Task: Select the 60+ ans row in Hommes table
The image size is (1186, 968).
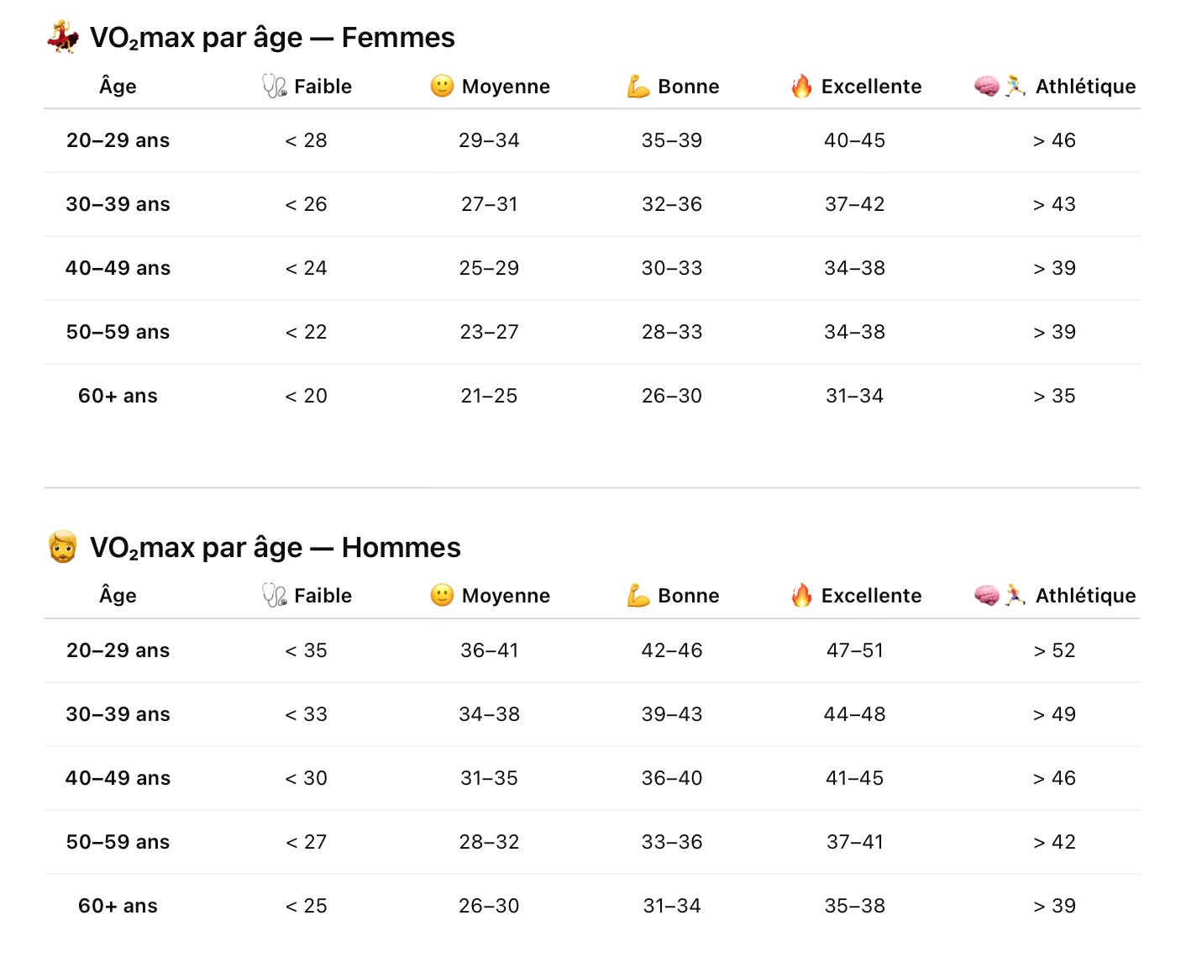Action: [592, 906]
